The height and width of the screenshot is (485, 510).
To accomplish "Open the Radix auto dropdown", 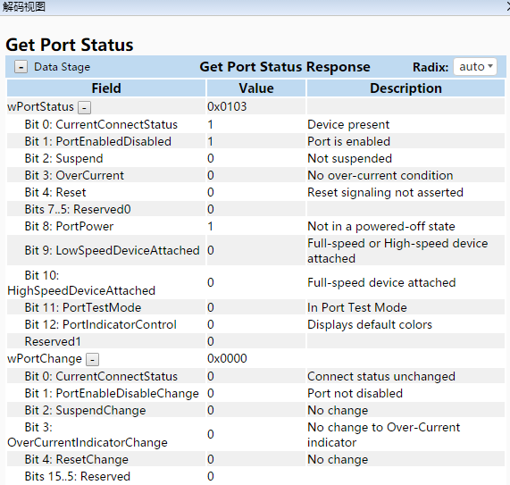I will 475,67.
